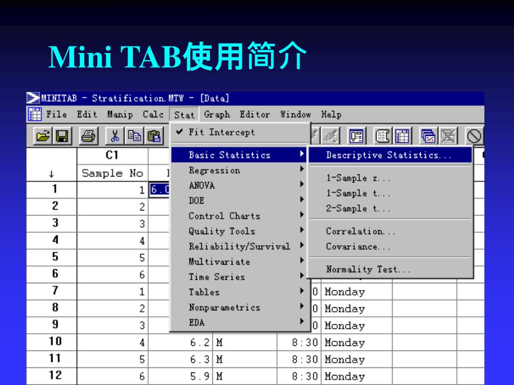Choose 1-Sample t... from submenu
Viewport: 514px width, 385px height.
(x=390, y=193)
